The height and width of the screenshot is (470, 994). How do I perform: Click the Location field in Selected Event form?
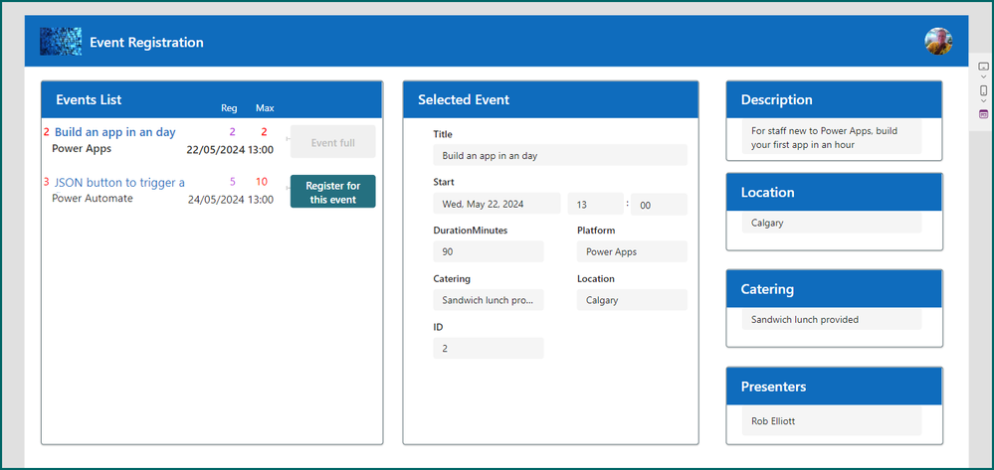[632, 300]
